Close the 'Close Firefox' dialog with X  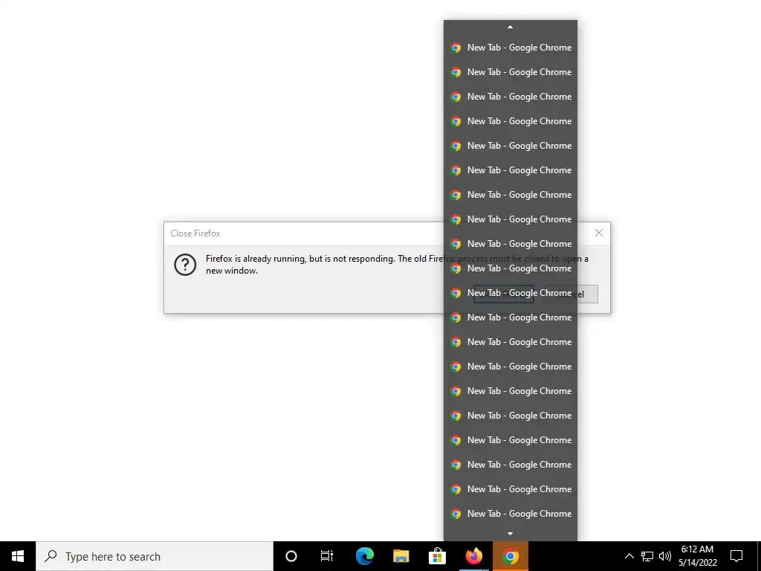[x=599, y=233]
